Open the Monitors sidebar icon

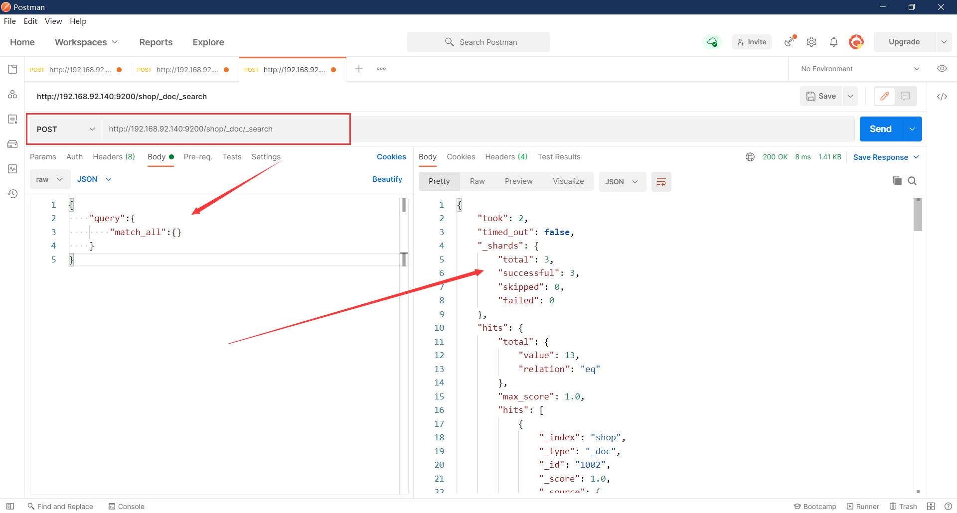12,169
